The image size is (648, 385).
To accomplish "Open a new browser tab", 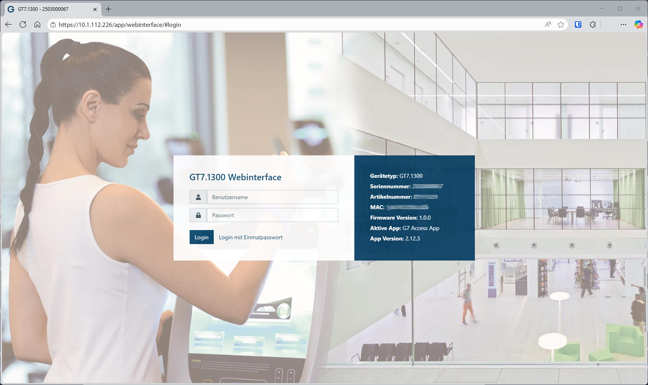I will (x=108, y=9).
